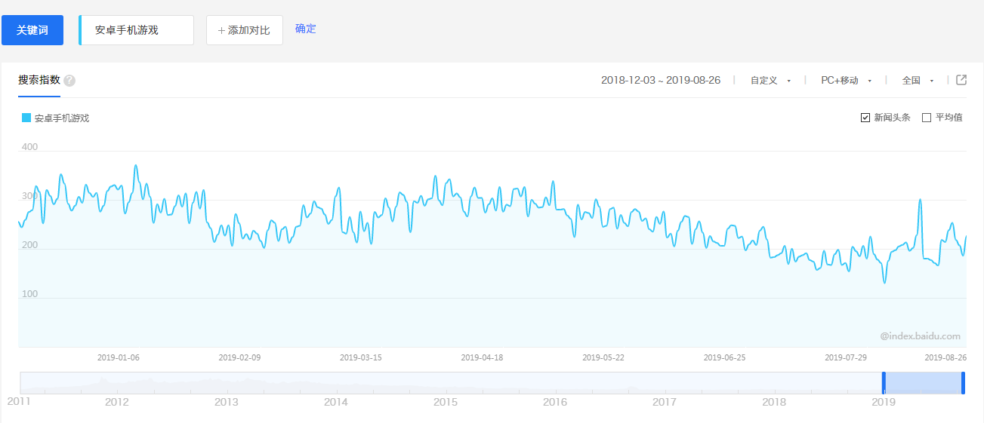
Task: Click the highlighted selected range in the timeline
Action: click(x=923, y=383)
